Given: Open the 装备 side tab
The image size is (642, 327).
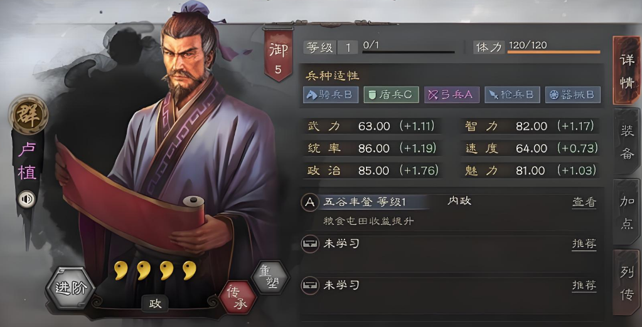Looking at the screenshot, I should [x=626, y=142].
